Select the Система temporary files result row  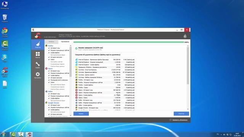[x=105, y=72]
